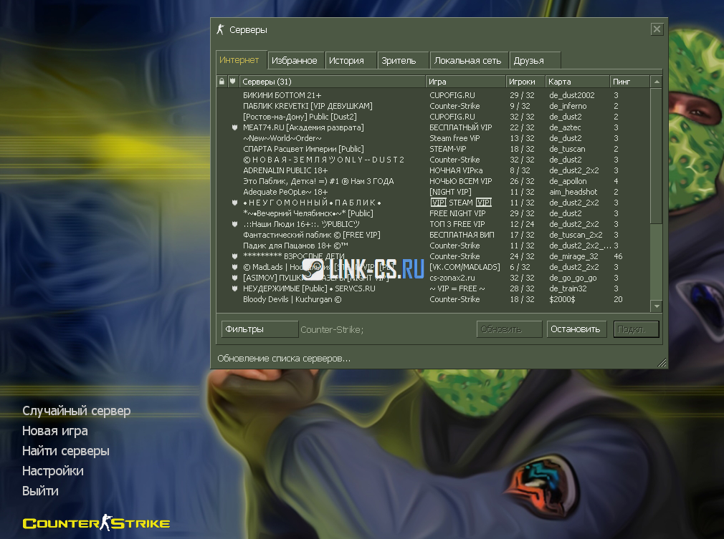
Task: Choose Случайный сервер in main menu
Action: (x=77, y=411)
